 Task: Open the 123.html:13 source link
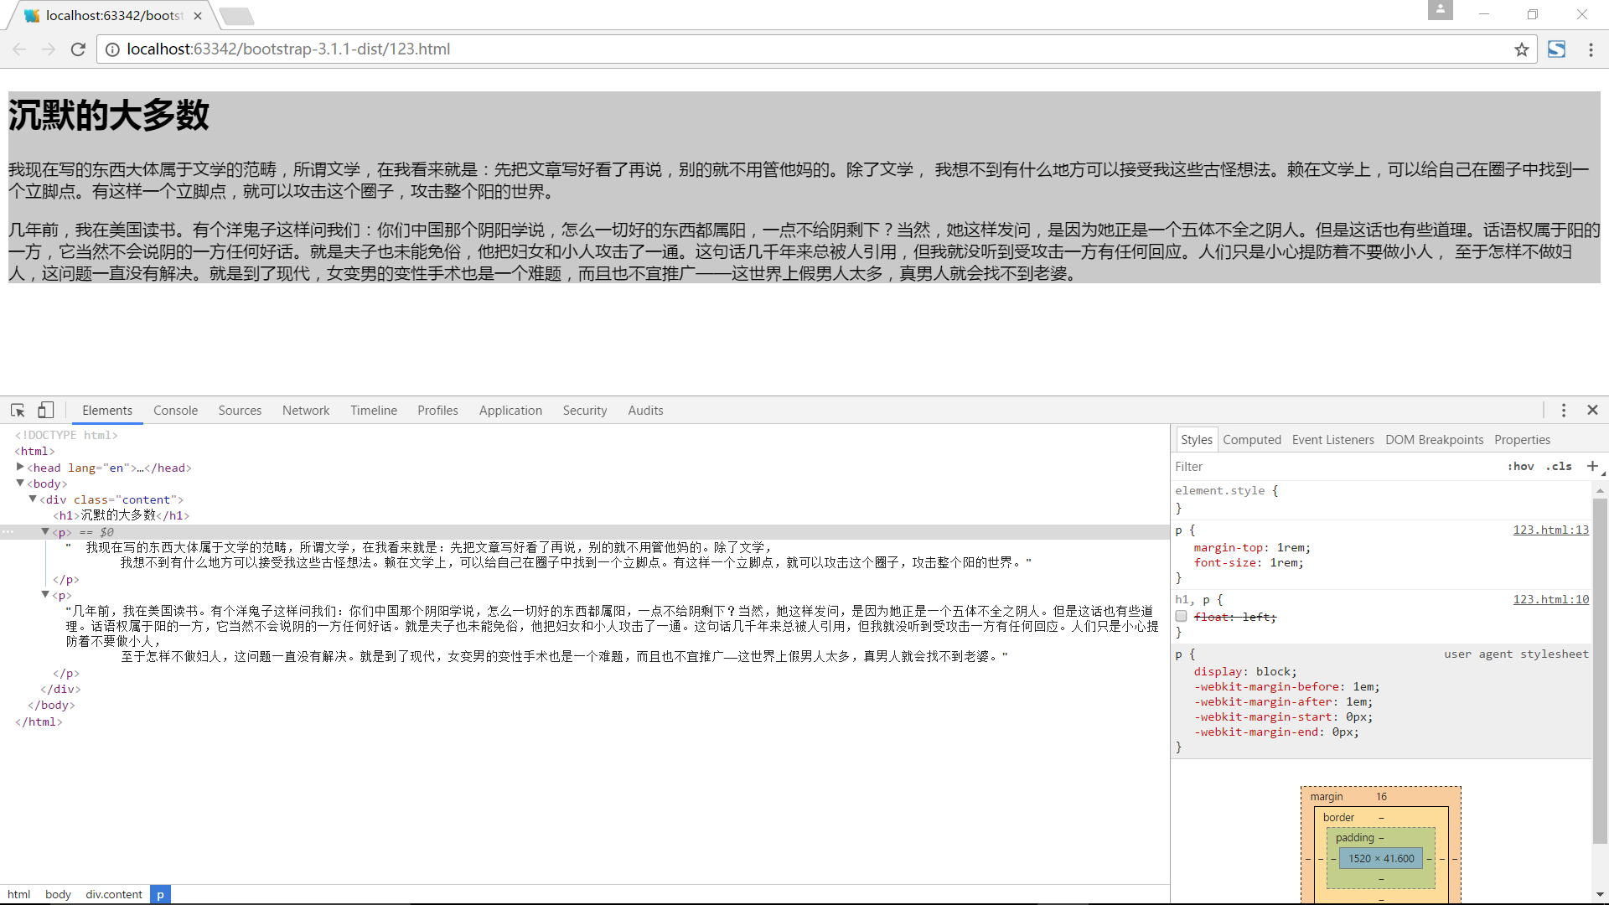pos(1550,530)
